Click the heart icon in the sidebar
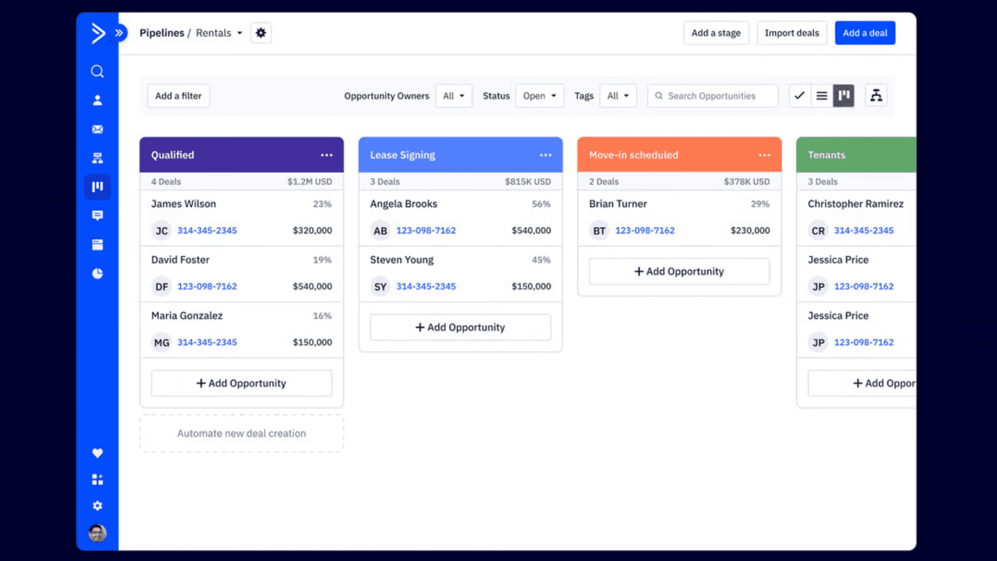The height and width of the screenshot is (561, 997). pyautogui.click(x=98, y=453)
